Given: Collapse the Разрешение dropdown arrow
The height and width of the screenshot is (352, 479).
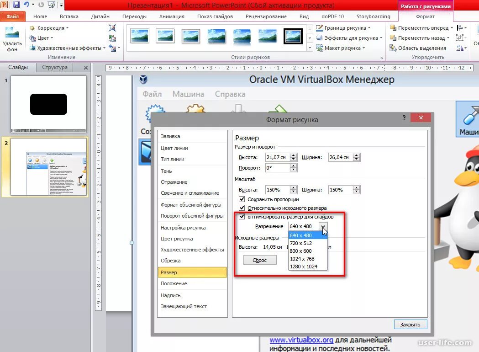Looking at the screenshot, I should click(323, 226).
